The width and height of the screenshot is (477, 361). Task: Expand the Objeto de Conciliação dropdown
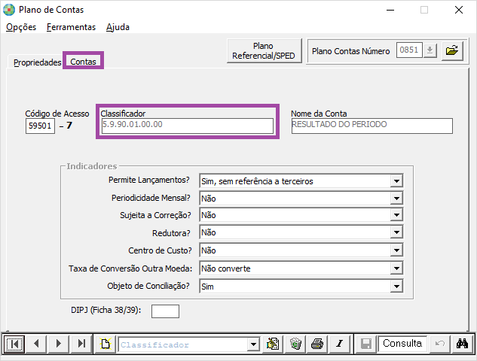click(396, 287)
